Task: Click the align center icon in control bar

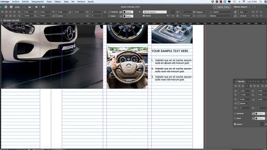Action: tap(7, 12)
